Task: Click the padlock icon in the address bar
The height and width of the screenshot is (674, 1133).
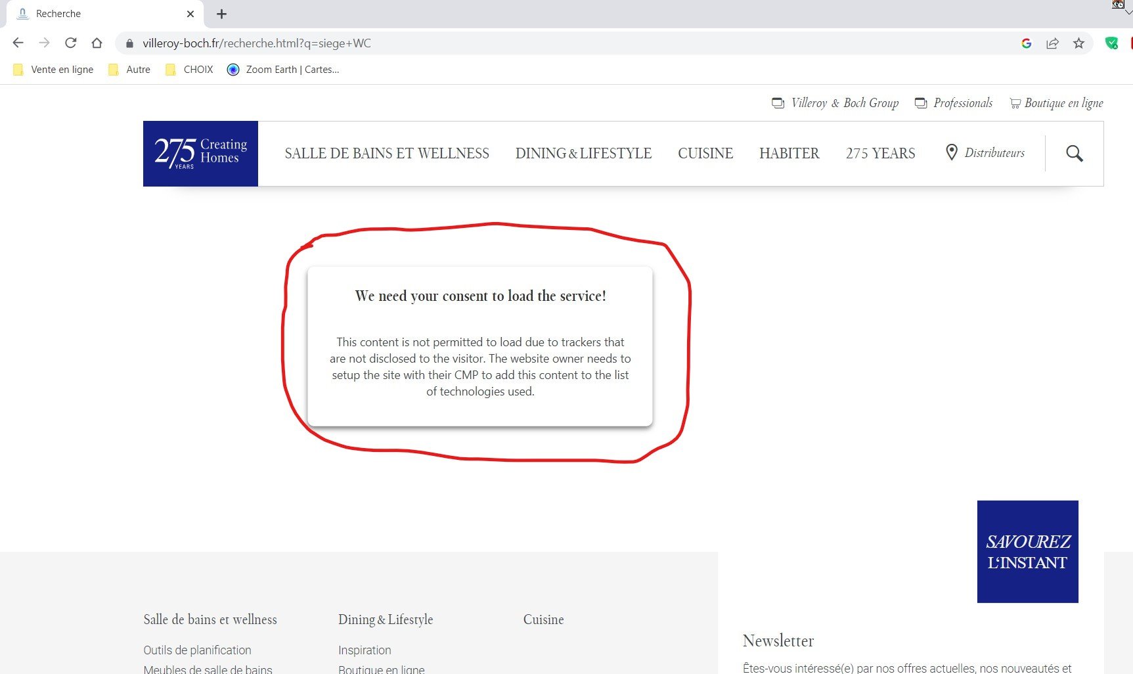Action: click(x=131, y=43)
